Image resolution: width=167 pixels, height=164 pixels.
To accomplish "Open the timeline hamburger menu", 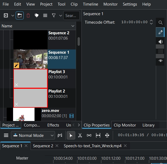I will pos(6,135).
